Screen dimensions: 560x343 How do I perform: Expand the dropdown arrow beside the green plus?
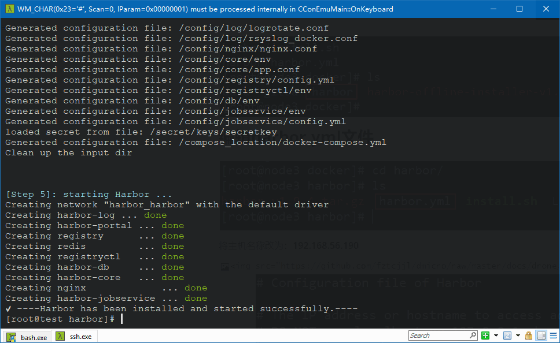point(496,335)
